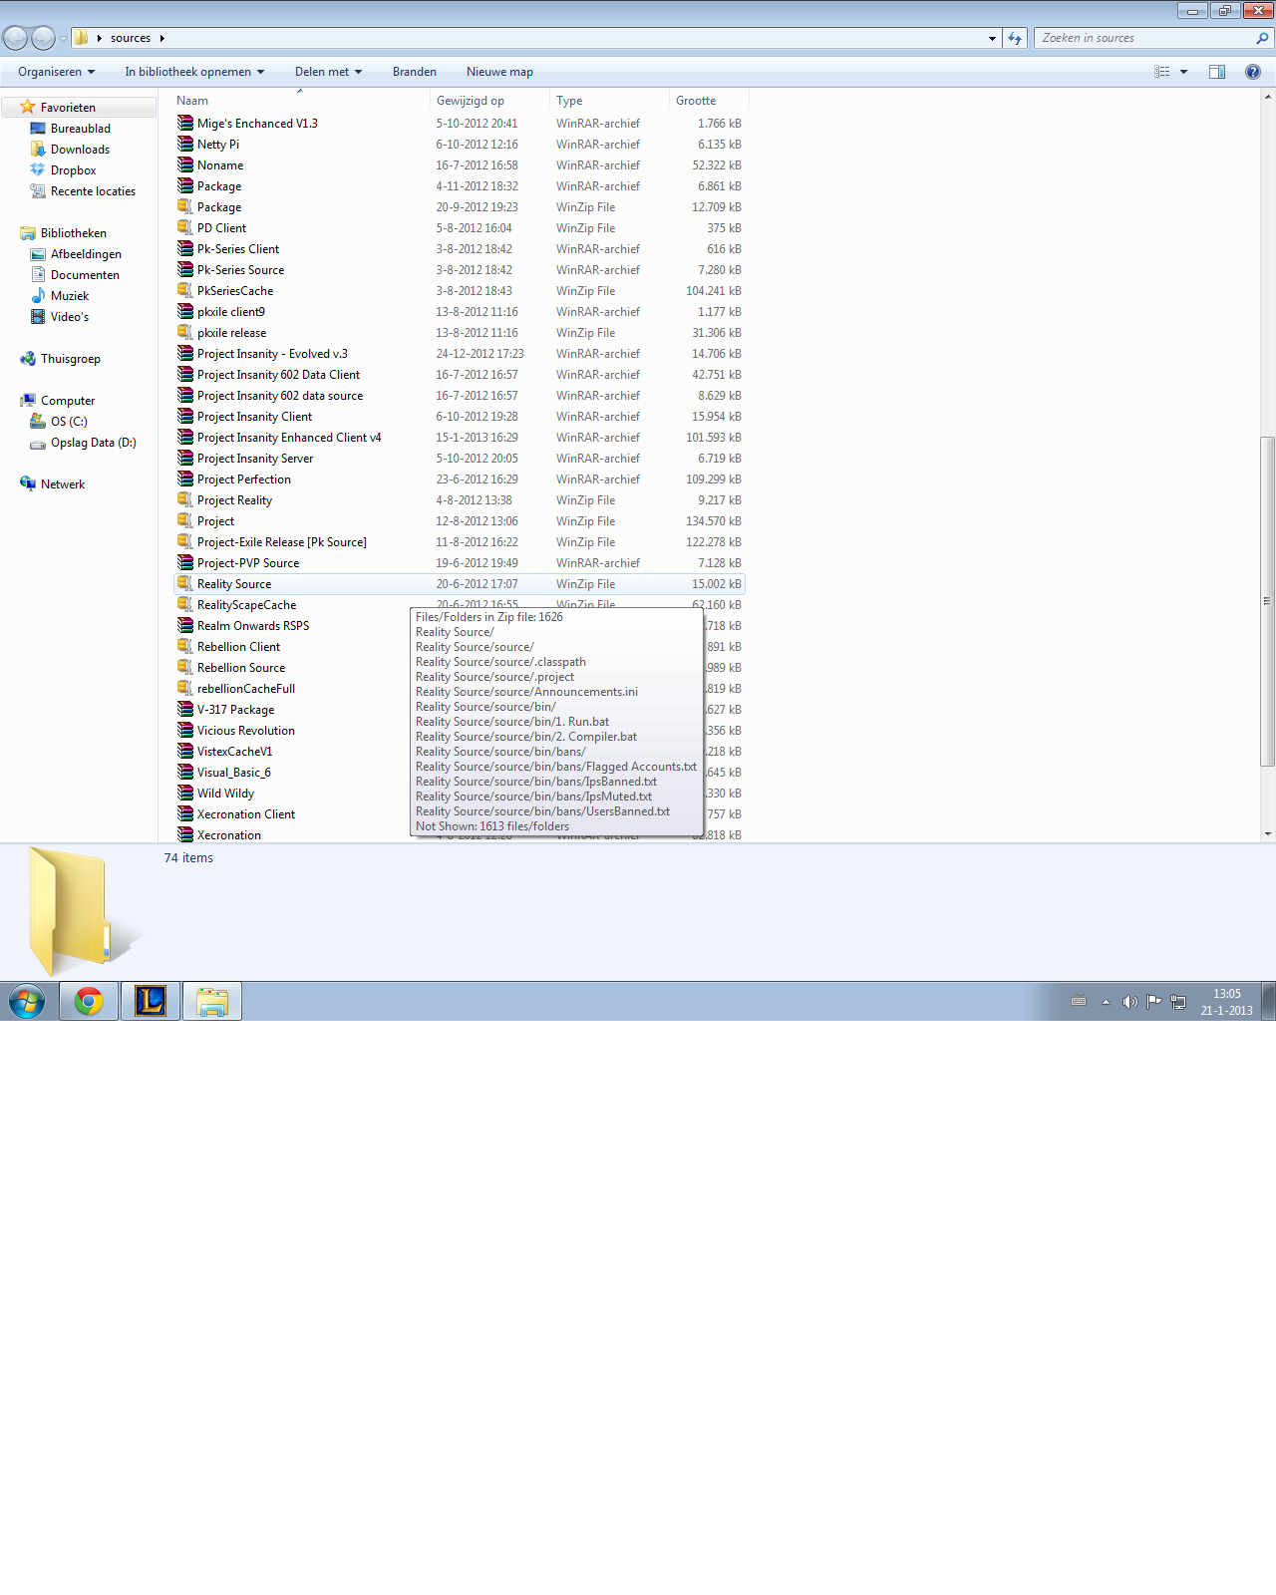Refresh the sources folder view
The height and width of the screenshot is (1595, 1276).
point(1015,38)
